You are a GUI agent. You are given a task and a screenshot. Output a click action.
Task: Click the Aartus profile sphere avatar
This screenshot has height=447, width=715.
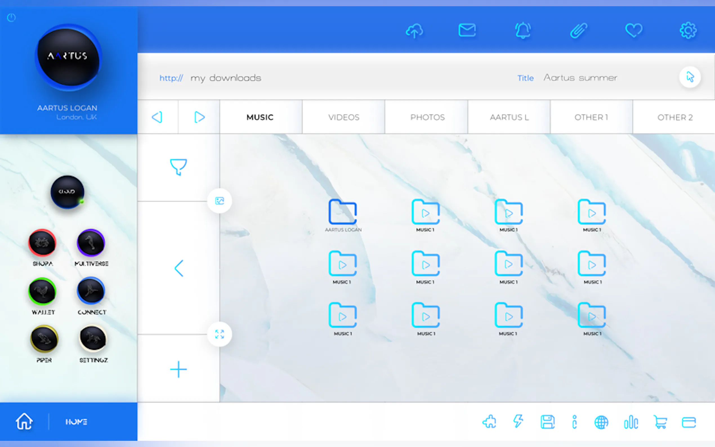coord(68,57)
